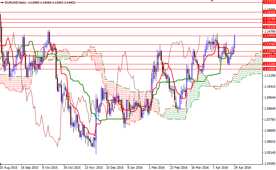
Task: Select the 1.16350 price level label
Action: pyautogui.click(x=269, y=12)
